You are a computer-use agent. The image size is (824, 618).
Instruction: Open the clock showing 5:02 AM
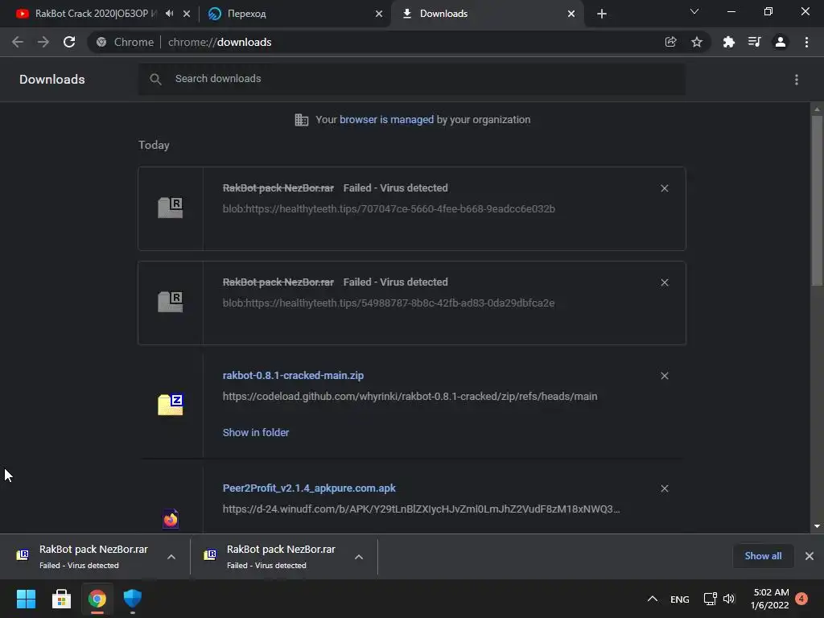click(769, 599)
